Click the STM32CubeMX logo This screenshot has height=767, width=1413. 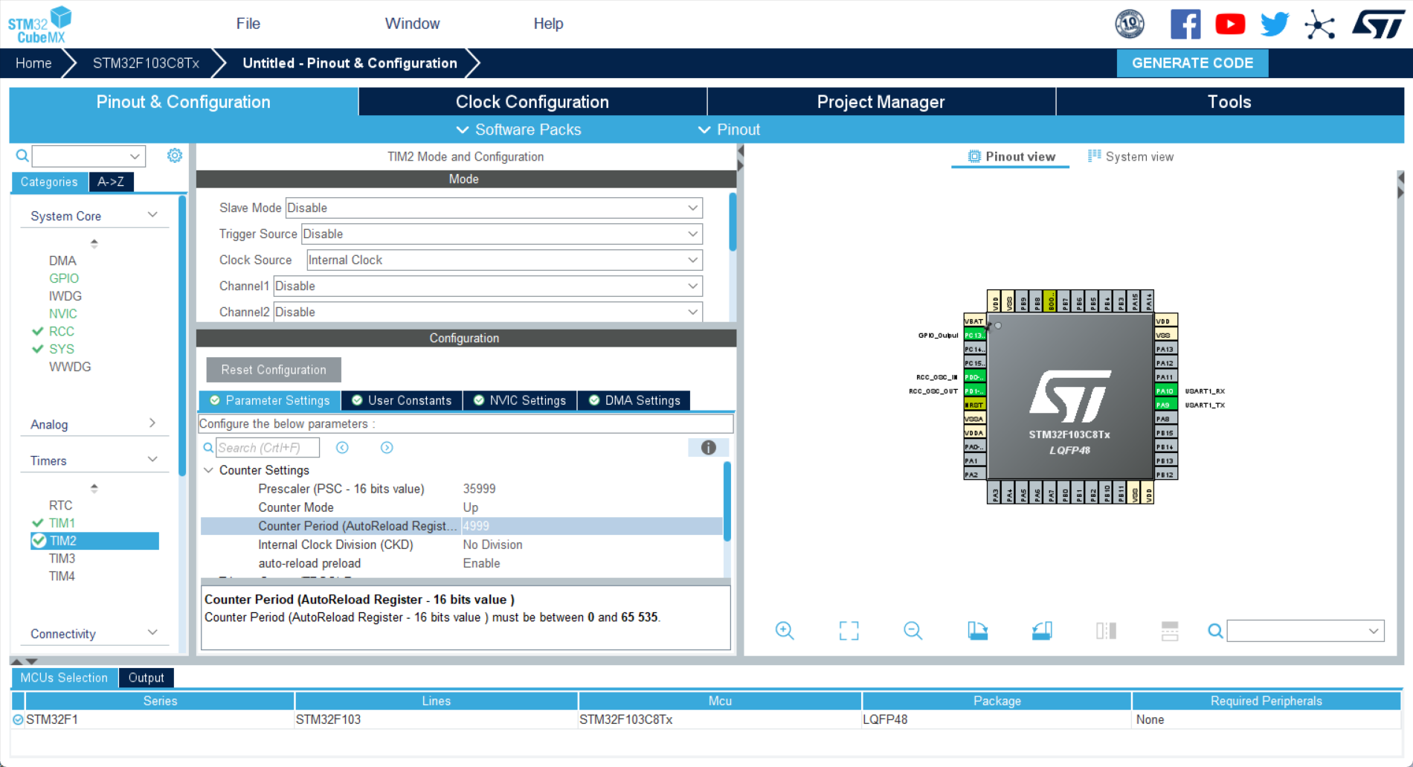pyautogui.click(x=39, y=25)
